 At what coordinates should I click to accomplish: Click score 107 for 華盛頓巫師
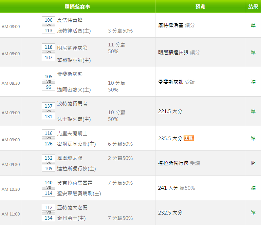point(49,58)
